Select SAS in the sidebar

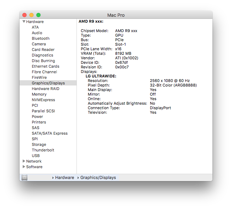tap(36, 128)
